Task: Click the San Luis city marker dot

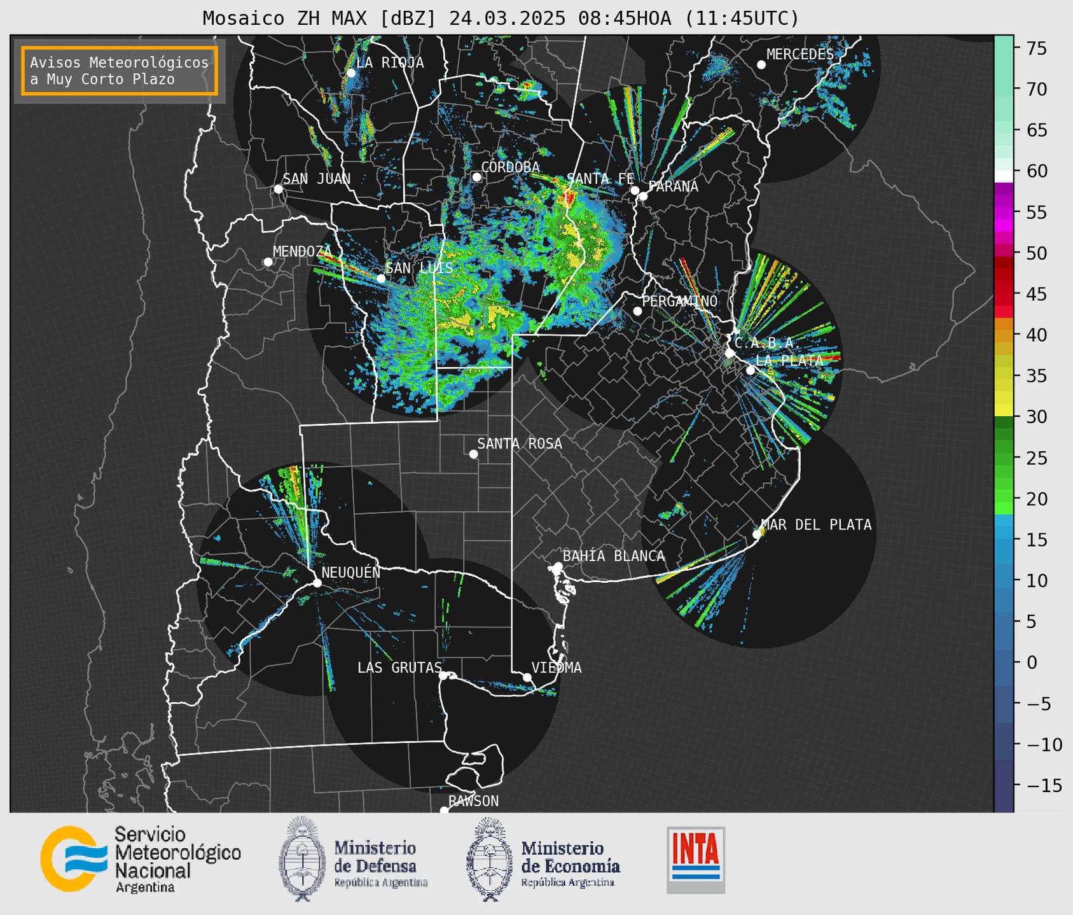Action: (x=381, y=279)
